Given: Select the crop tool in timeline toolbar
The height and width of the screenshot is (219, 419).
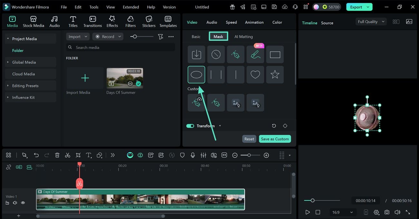Looking at the screenshot, I should click(x=78, y=155).
